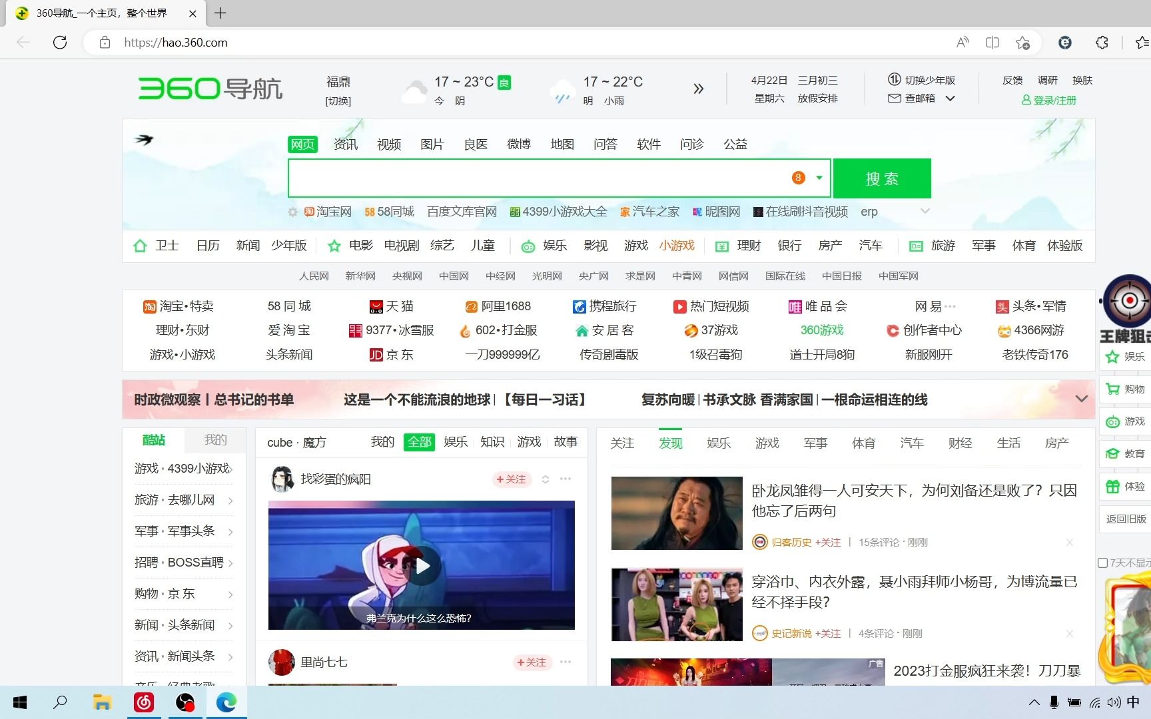Viewport: 1151px width, 719px height.
Task: Select the 视频 search tab
Action: tap(389, 144)
